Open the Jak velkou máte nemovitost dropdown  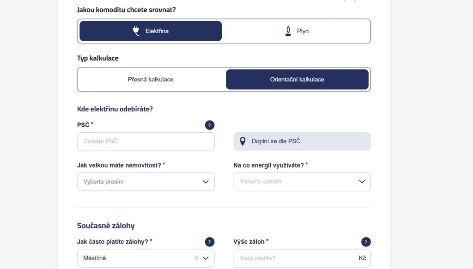[146, 182]
